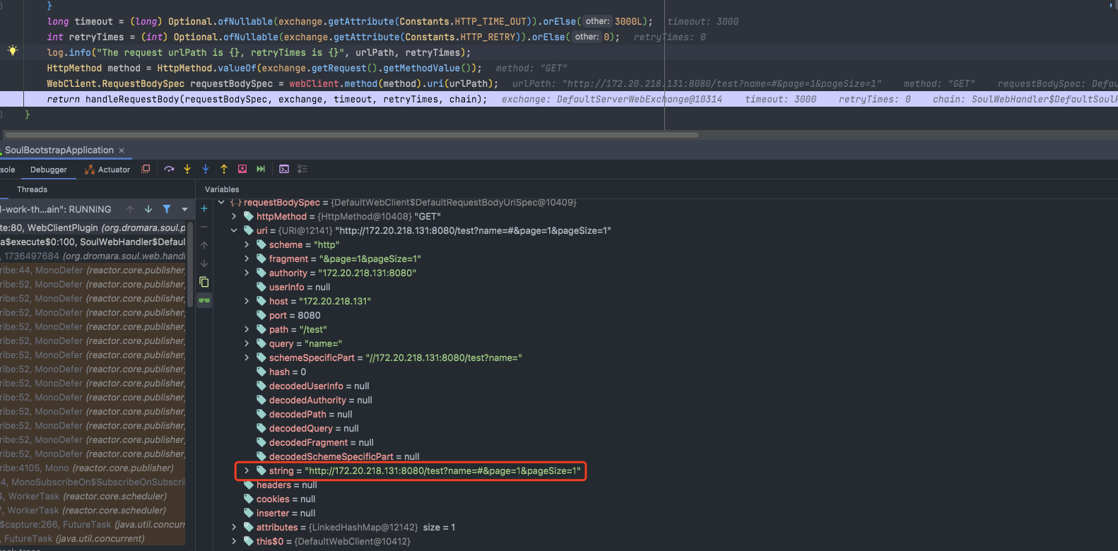Expand the httpMethod variable node
The image size is (1118, 551).
pyautogui.click(x=234, y=216)
